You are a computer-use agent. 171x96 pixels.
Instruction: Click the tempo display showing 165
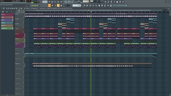[x=45, y=2]
